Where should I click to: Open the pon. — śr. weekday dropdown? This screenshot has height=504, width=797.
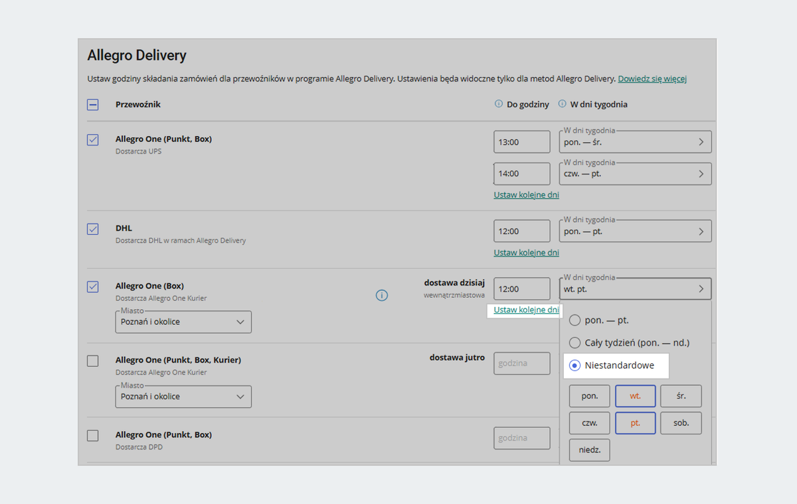pos(635,142)
